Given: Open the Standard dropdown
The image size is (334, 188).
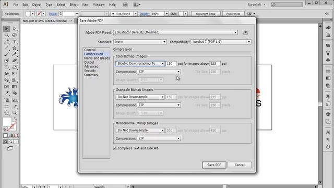Looking at the screenshot, I should (x=140, y=42).
